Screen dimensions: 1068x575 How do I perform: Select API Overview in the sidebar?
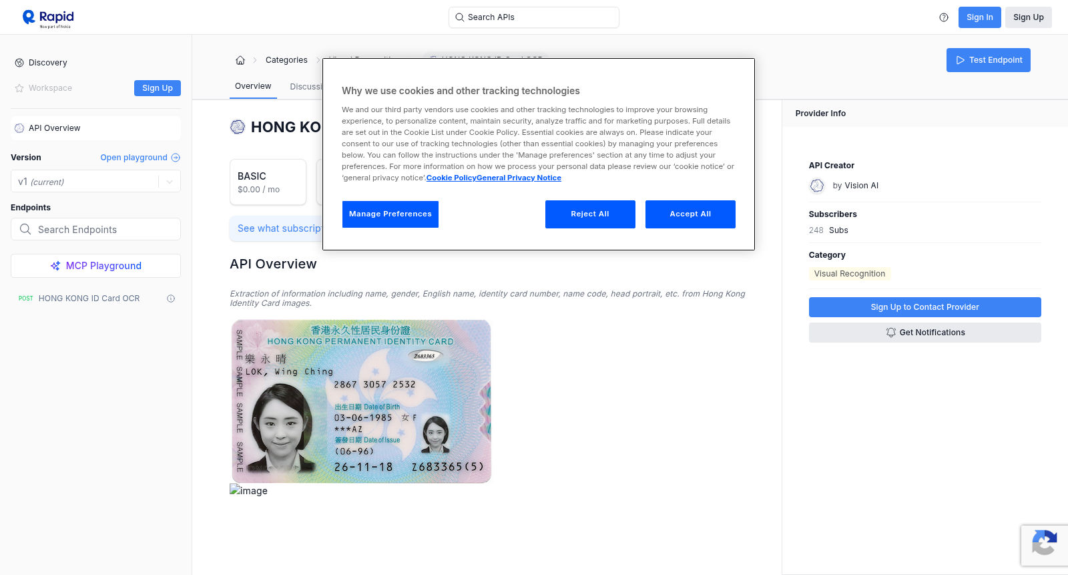(95, 128)
